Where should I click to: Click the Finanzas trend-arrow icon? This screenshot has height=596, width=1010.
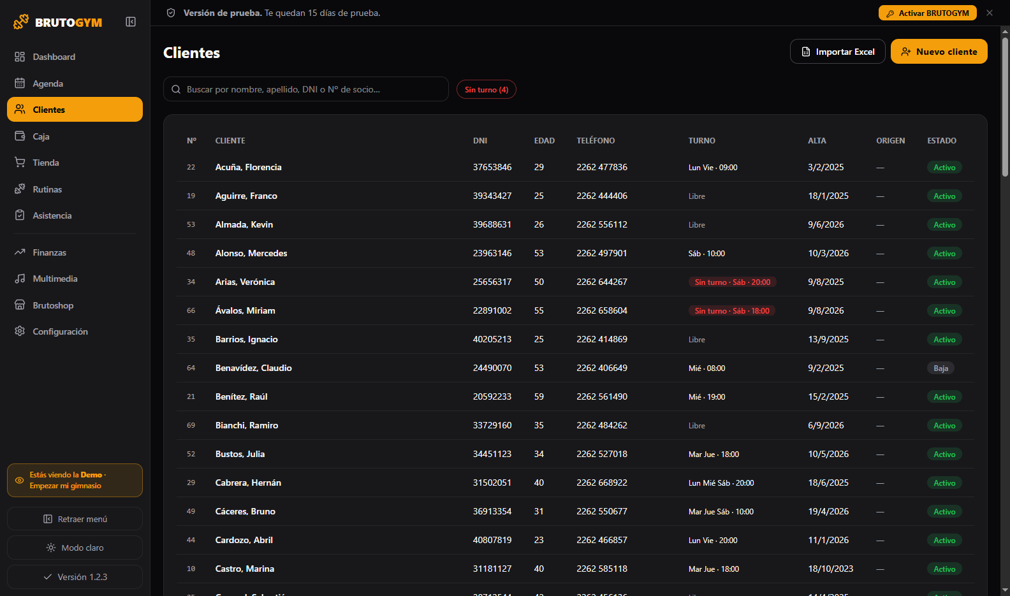(x=20, y=252)
